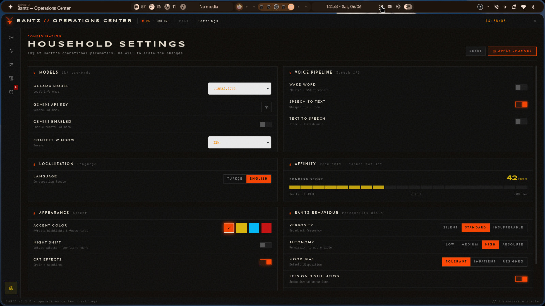Click the muted volume icon in system tray
The height and width of the screenshot is (306, 545).
(496, 7)
